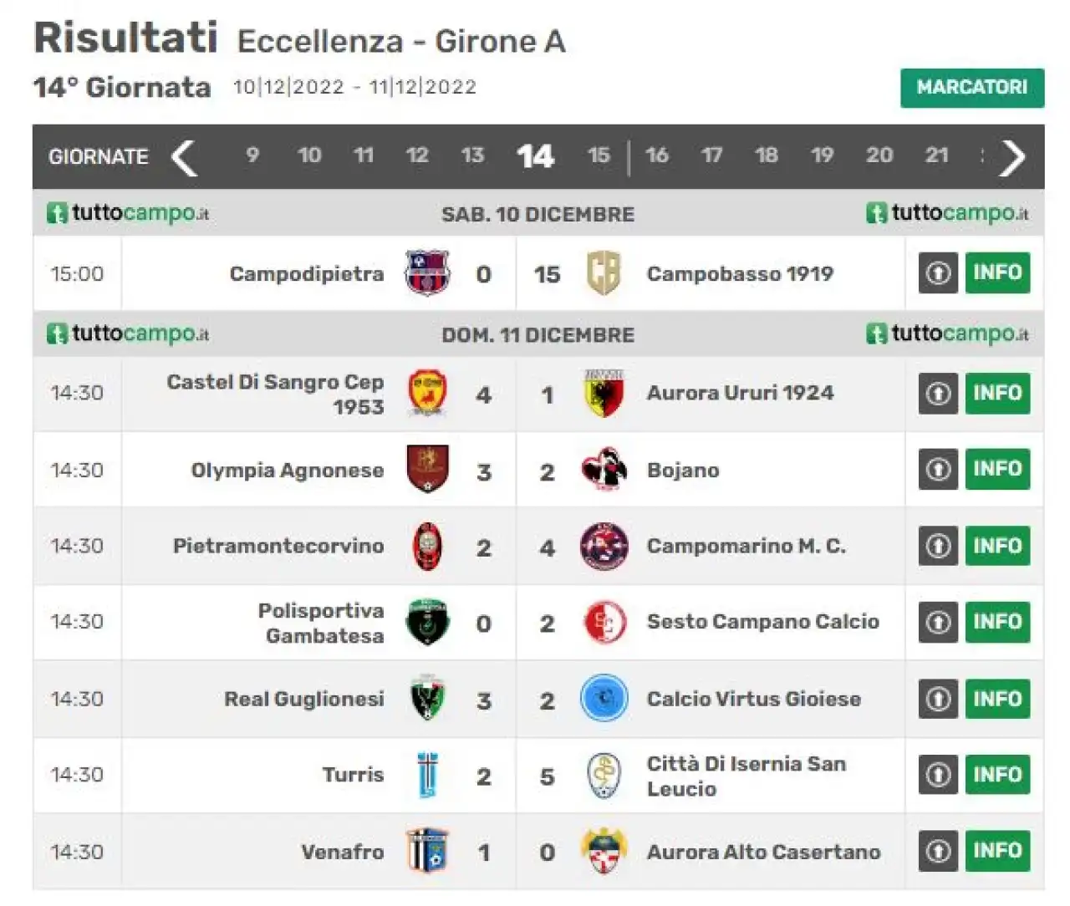Image resolution: width=1070 pixels, height=906 pixels.
Task: Click the Aurora Ururi 1924 shield logo
Action: coord(604,394)
